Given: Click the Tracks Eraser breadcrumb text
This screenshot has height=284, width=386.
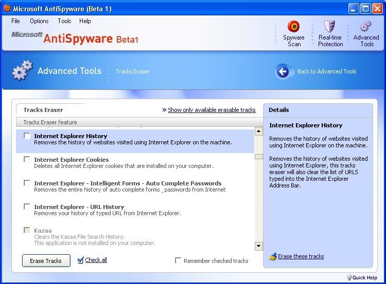Looking at the screenshot, I should [x=132, y=71].
